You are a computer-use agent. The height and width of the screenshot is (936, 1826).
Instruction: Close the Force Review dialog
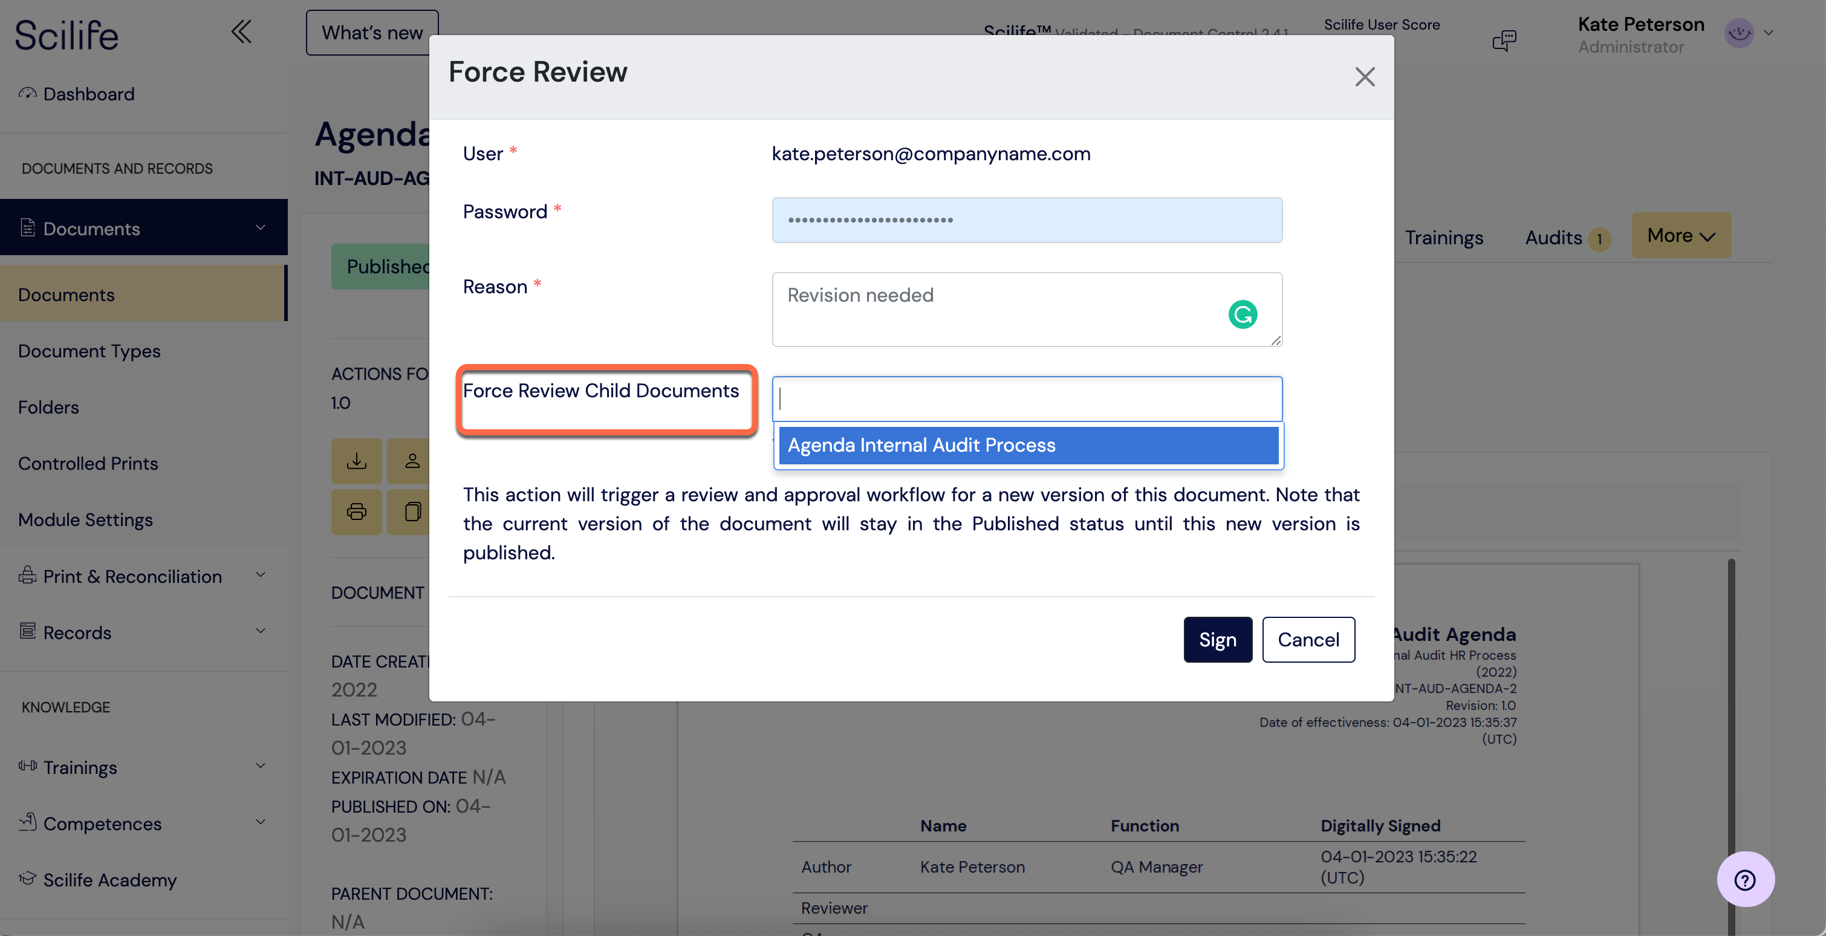click(x=1365, y=77)
